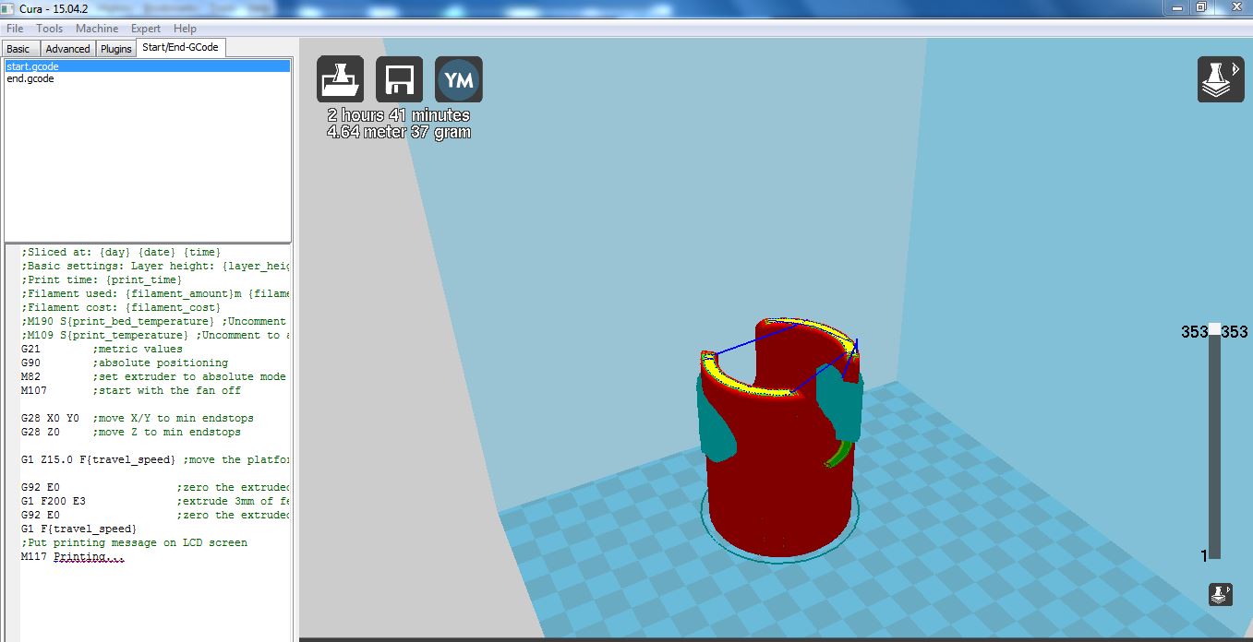The height and width of the screenshot is (642, 1253).
Task: Switch to the Basic tab
Action: [x=18, y=49]
